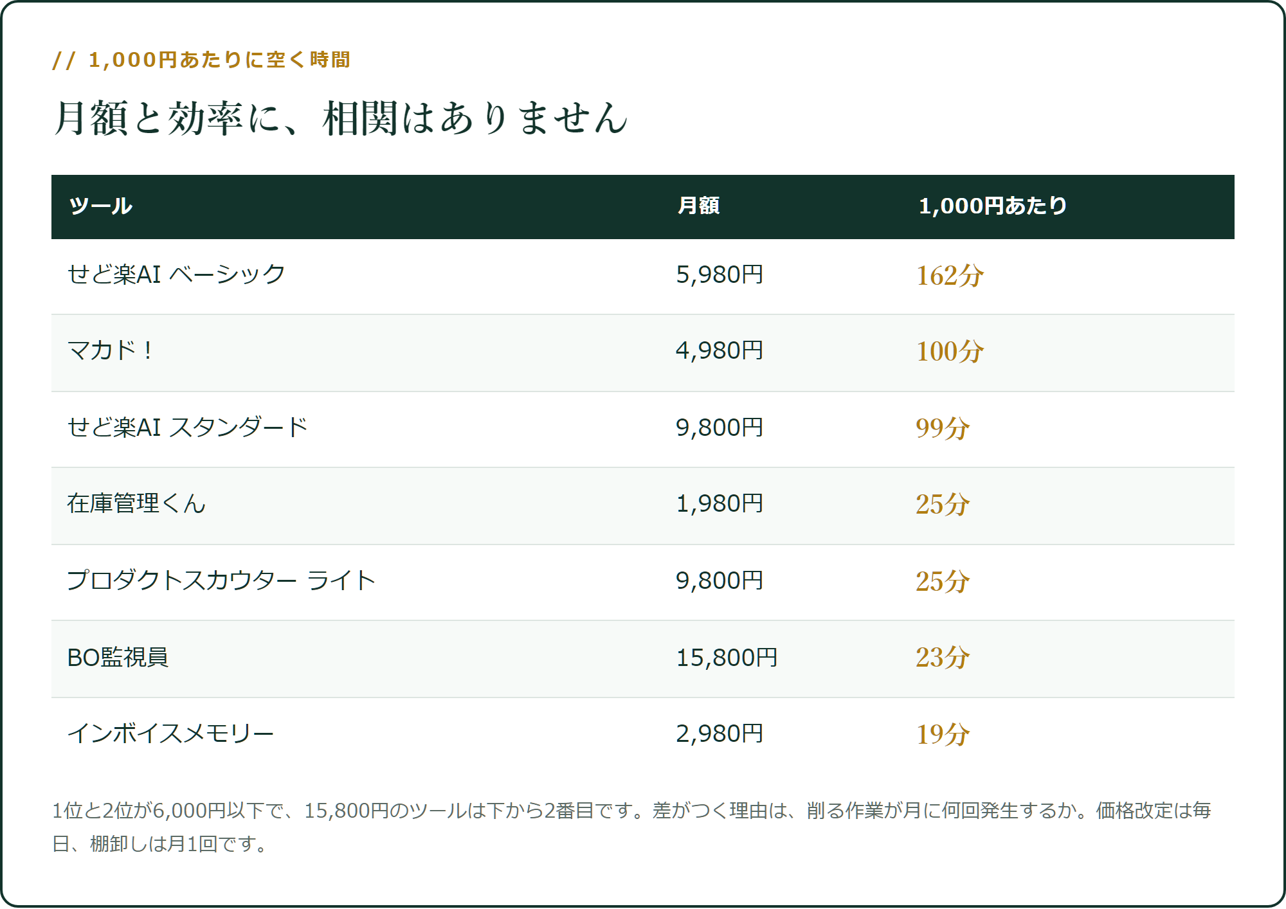This screenshot has width=1286, height=909.
Task: Click the 99分 value
Action: point(943,428)
